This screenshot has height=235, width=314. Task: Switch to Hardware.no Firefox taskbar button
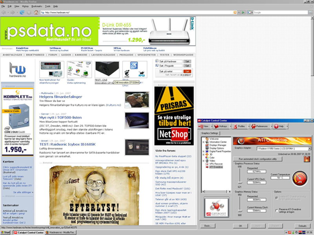pos(61,232)
